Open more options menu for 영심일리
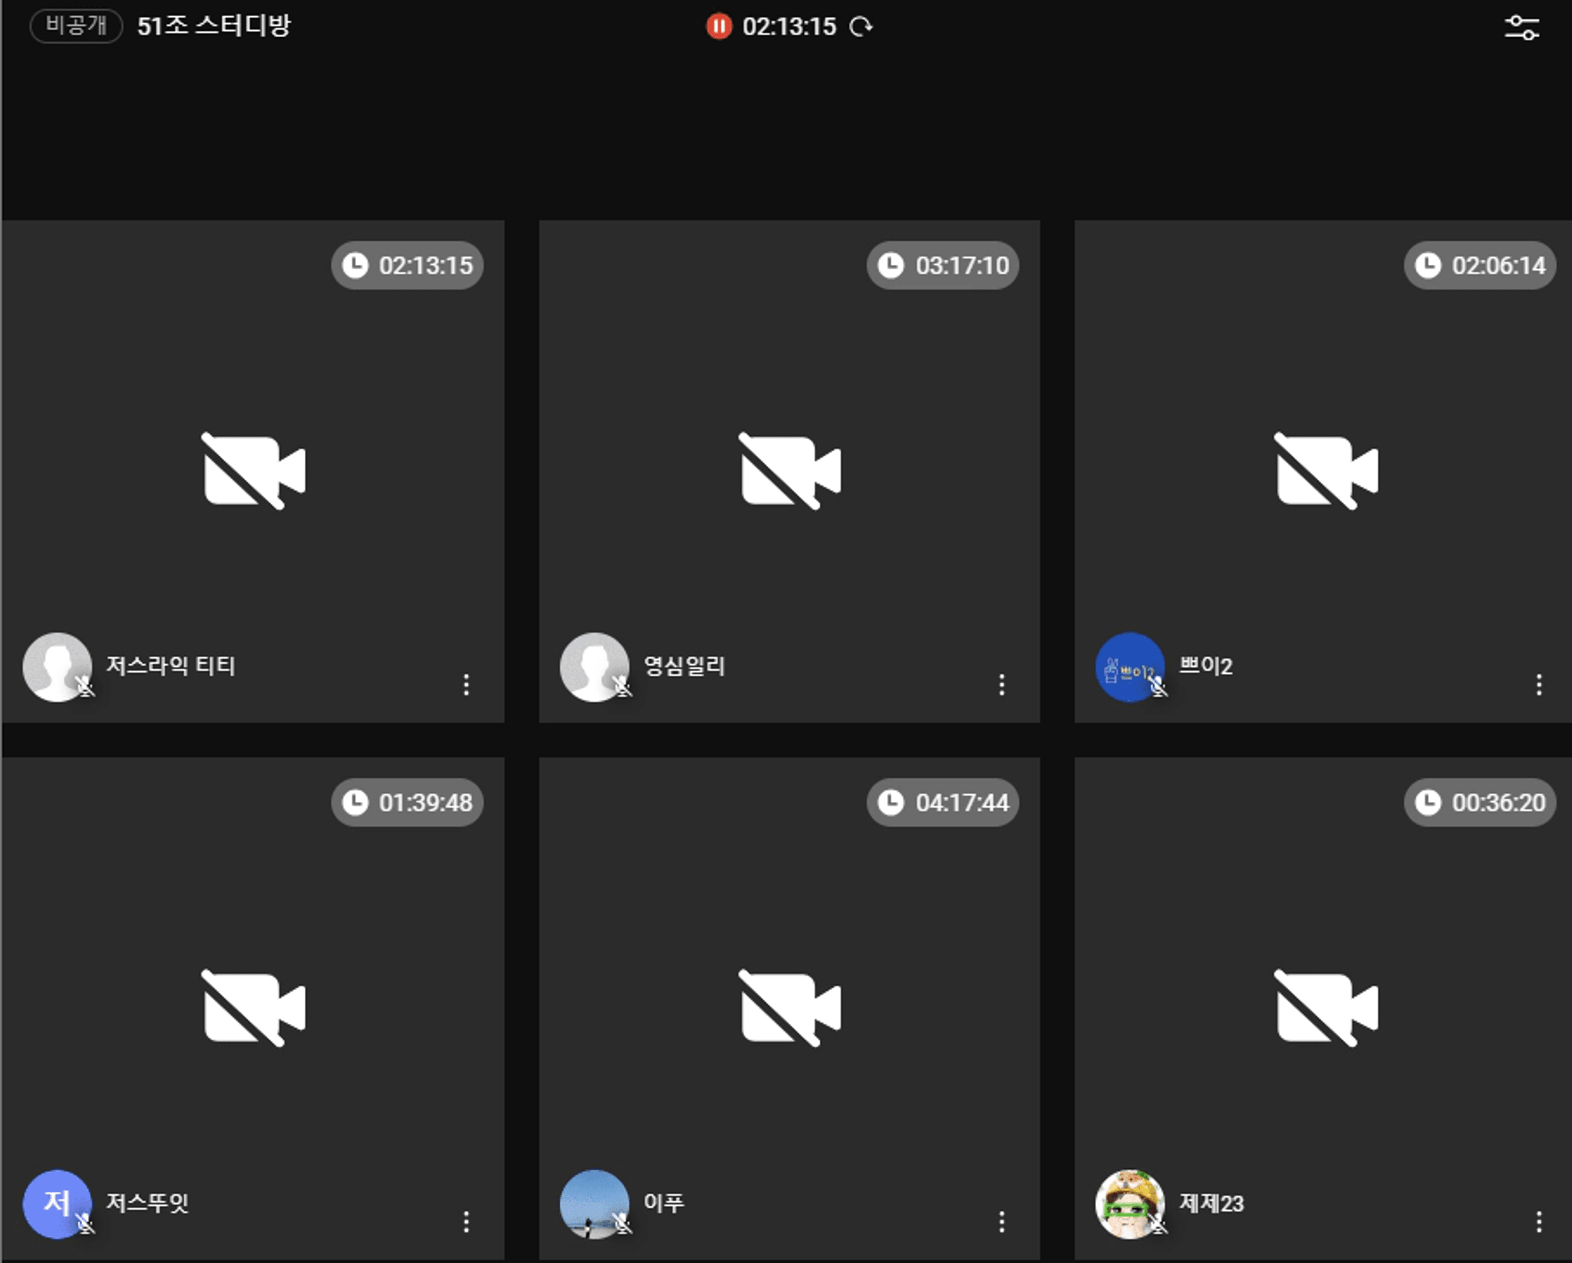 [x=1002, y=684]
